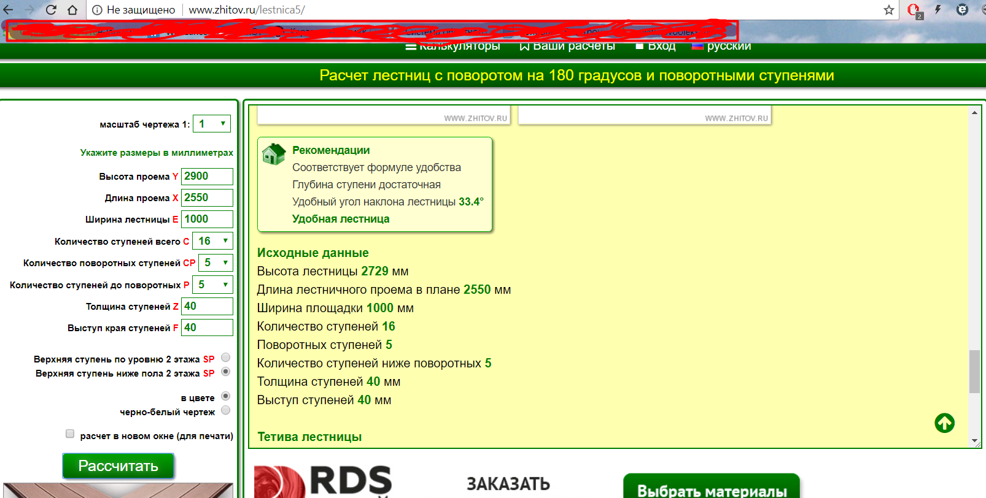This screenshot has width=986, height=498.
Task: Click the lightning bolt extension icon
Action: click(x=938, y=9)
